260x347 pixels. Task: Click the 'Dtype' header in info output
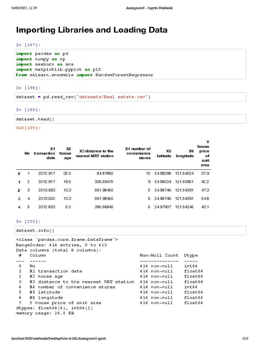[x=191, y=256]
